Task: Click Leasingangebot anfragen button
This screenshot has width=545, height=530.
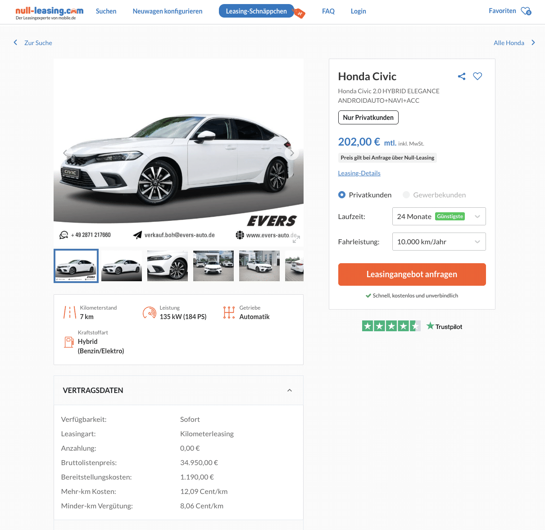Action: [412, 274]
